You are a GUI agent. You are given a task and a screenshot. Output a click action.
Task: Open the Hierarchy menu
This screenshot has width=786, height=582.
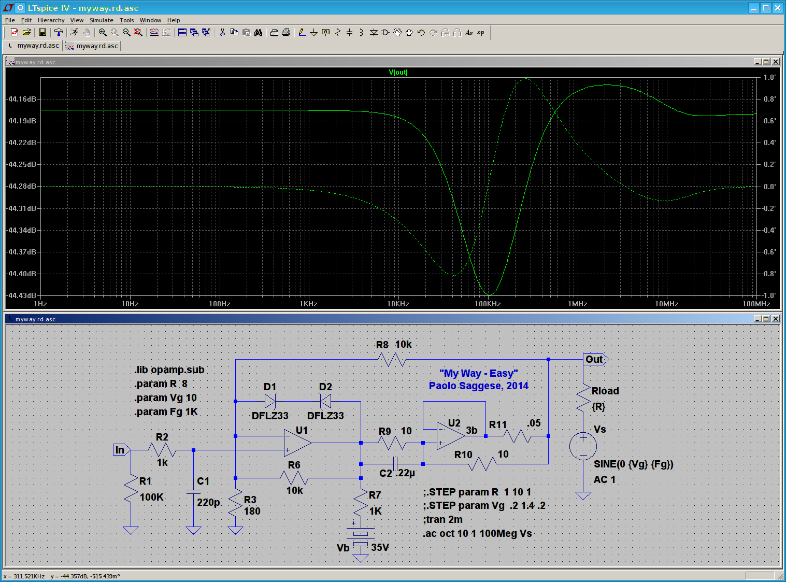[51, 20]
